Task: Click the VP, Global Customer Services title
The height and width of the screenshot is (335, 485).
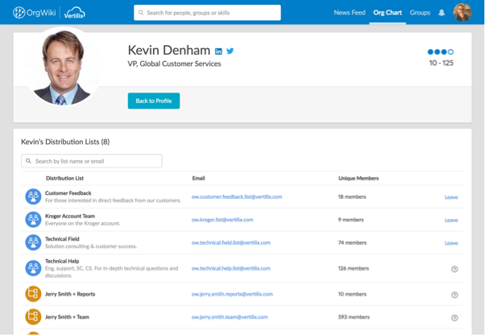Action: click(175, 64)
